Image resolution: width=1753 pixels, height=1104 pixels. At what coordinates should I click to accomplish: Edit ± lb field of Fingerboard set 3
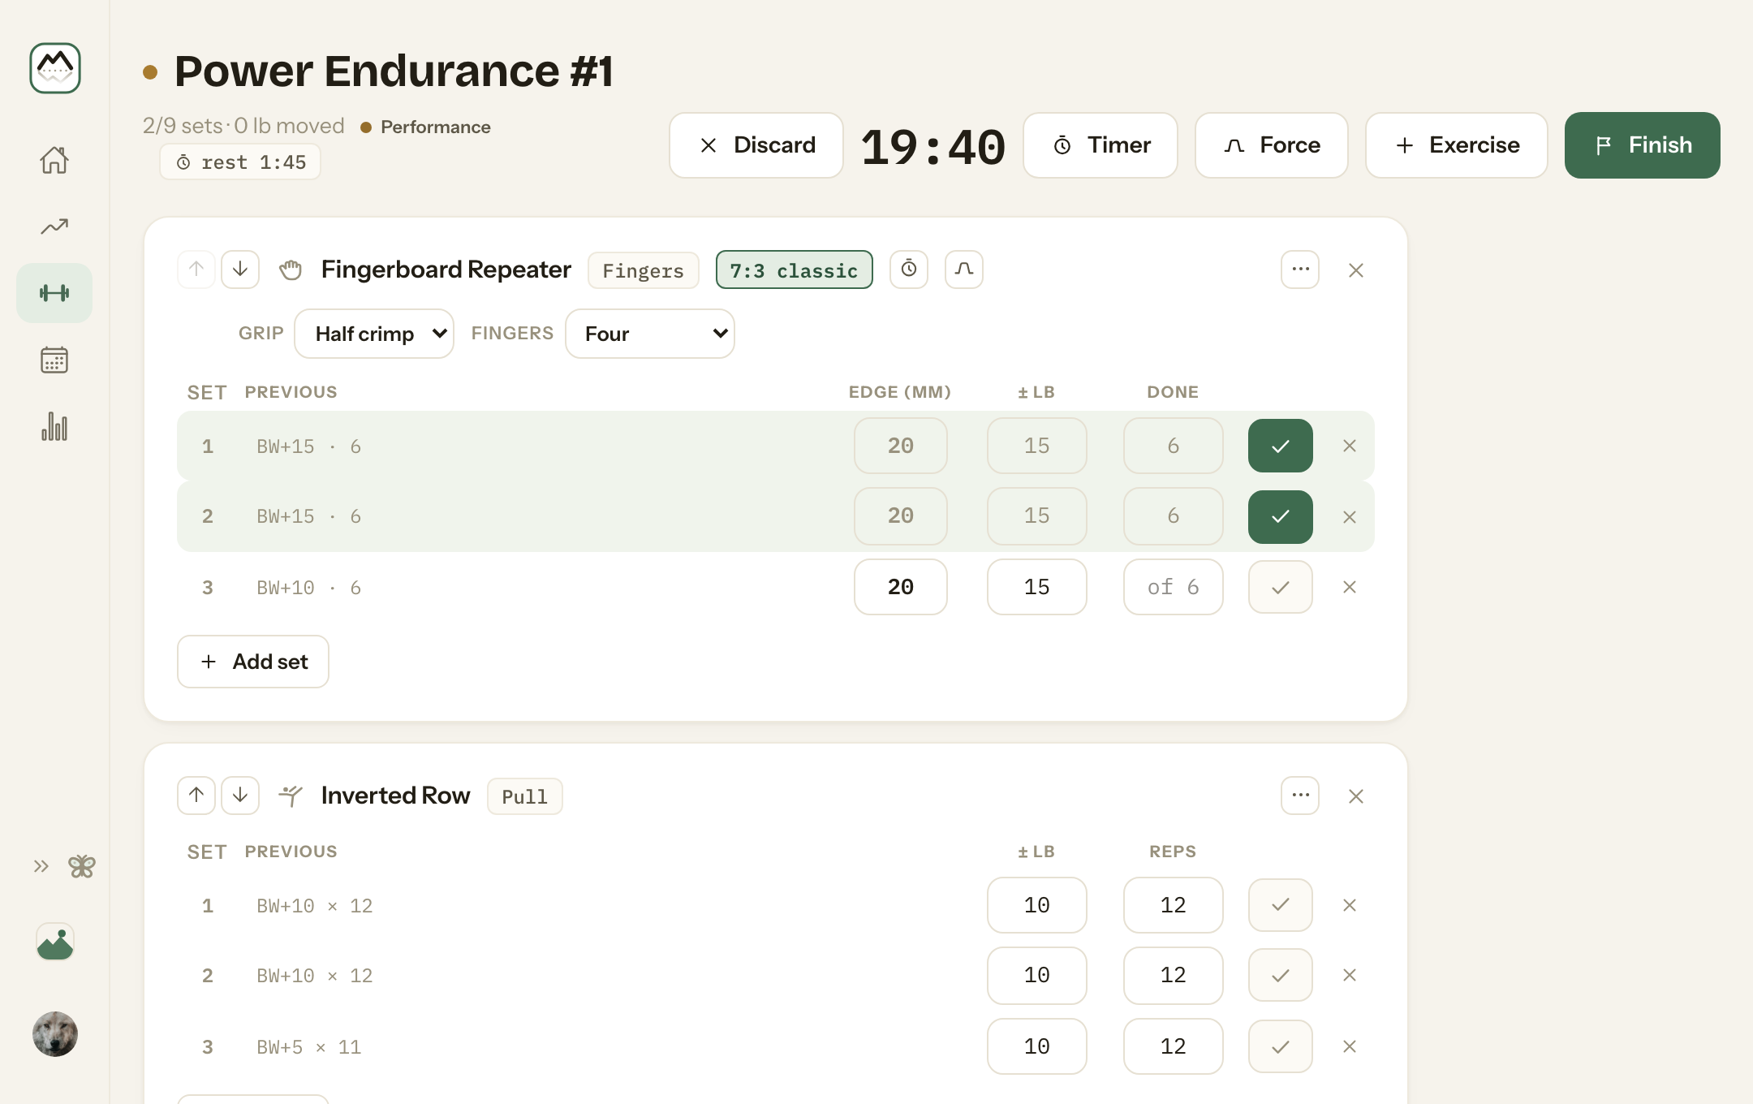[x=1037, y=587]
